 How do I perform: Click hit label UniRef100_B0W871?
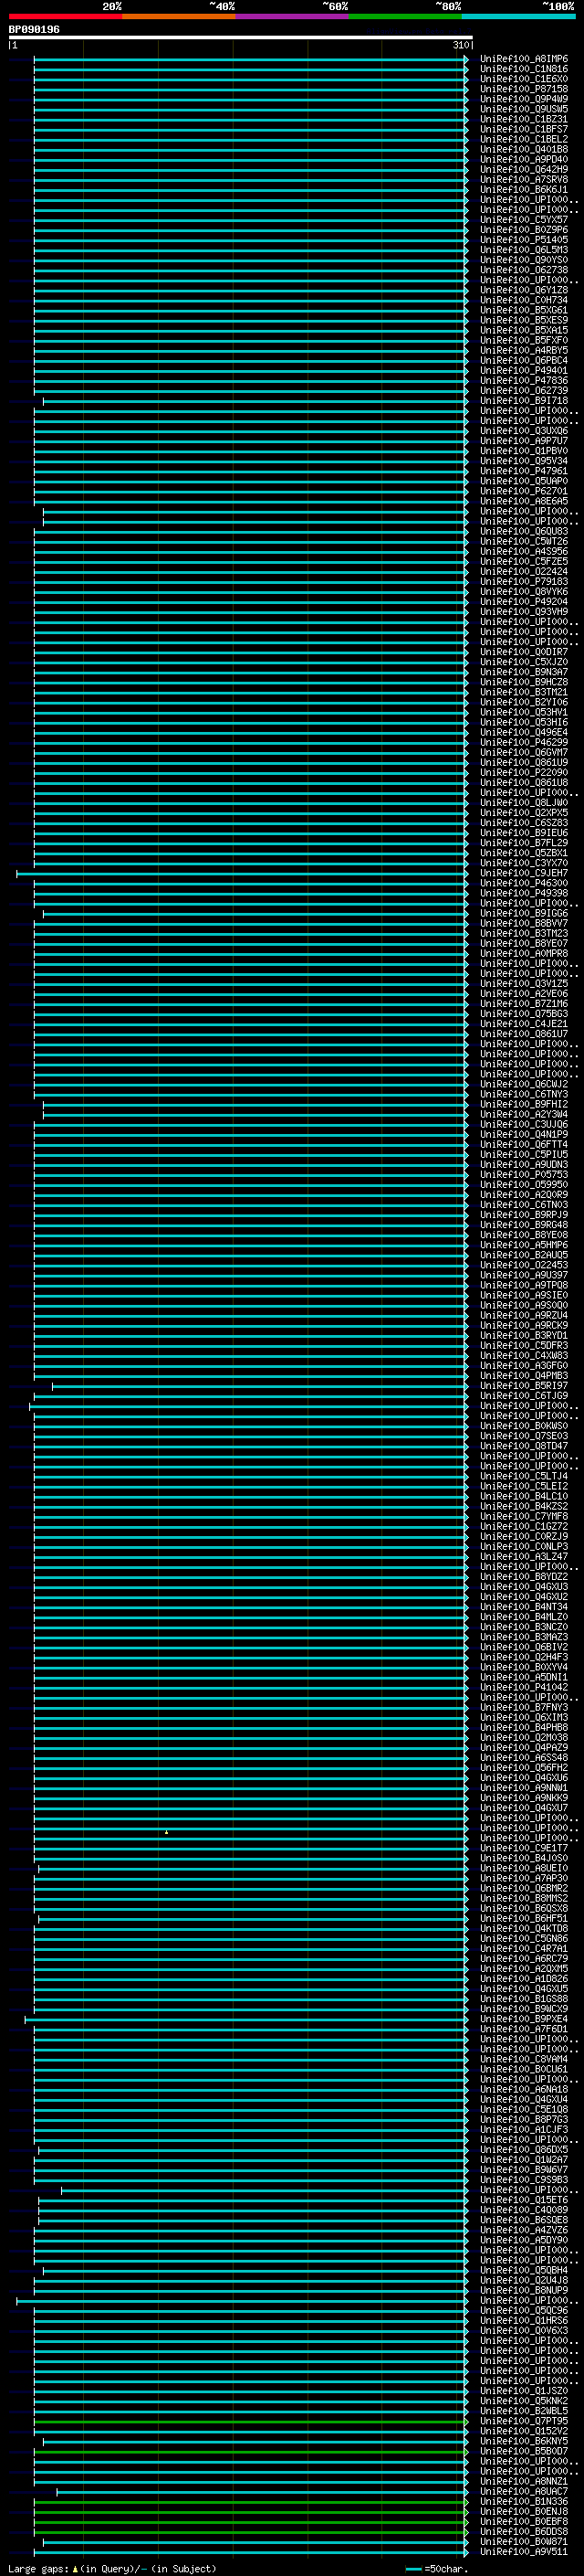point(524,2541)
